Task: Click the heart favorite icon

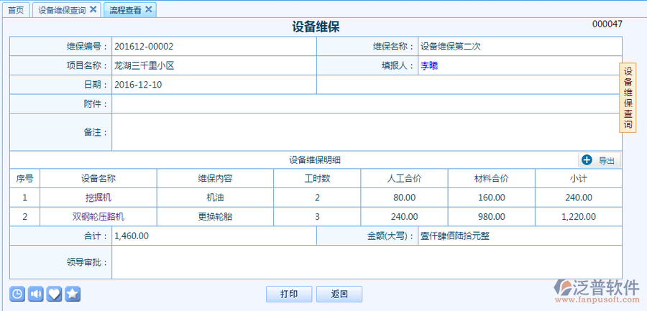Action: (54, 294)
